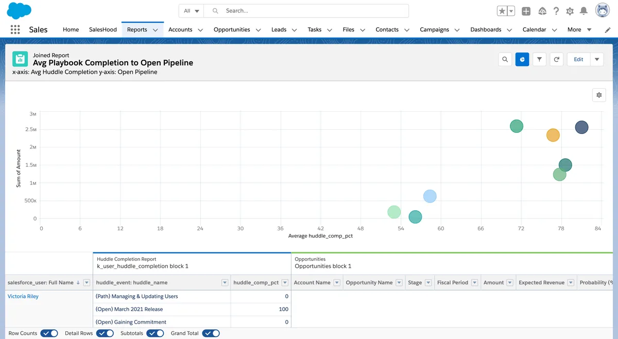
Task: Expand the Opportunities tab chevron
Action: (258, 30)
